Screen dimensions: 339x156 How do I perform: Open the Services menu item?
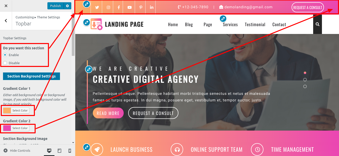coord(230,24)
